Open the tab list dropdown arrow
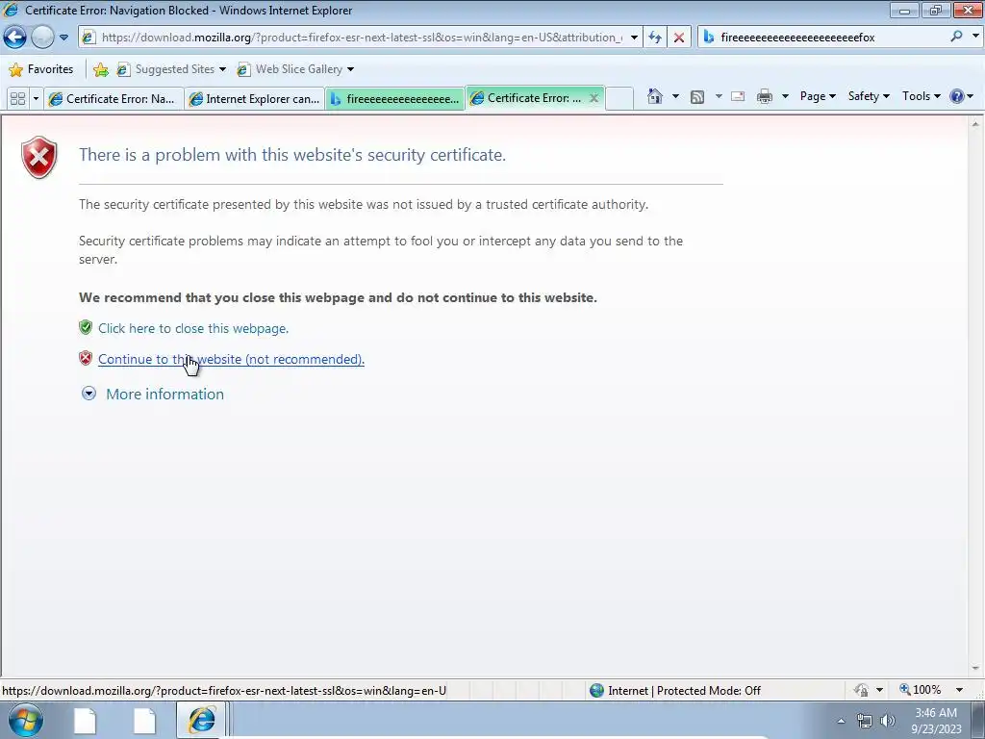The image size is (985, 739). (36, 98)
